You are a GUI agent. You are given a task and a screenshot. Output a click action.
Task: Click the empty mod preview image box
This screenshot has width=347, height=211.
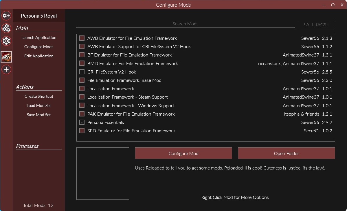point(103,174)
